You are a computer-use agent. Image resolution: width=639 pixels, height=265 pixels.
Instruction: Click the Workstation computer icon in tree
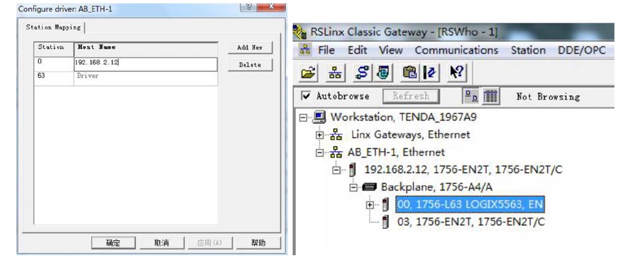[319, 117]
